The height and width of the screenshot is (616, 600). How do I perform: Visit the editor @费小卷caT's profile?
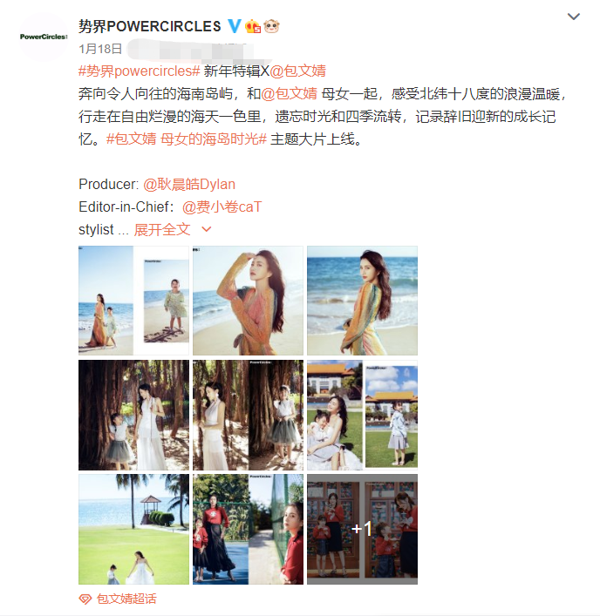tap(222, 207)
